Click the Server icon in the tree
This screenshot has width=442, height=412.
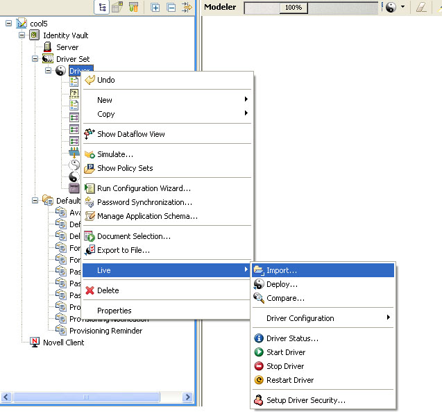(x=47, y=47)
